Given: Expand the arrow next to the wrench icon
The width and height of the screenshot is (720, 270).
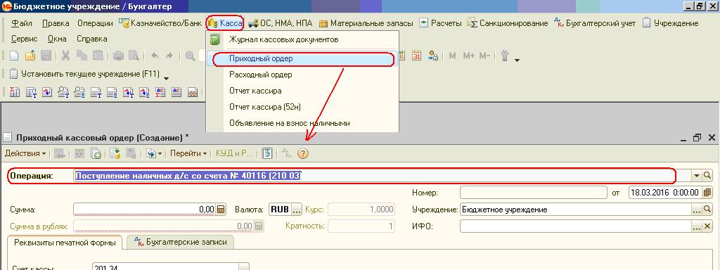Looking at the screenshot, I should [x=517, y=60].
